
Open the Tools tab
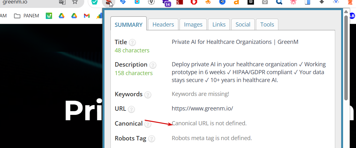coord(267,24)
